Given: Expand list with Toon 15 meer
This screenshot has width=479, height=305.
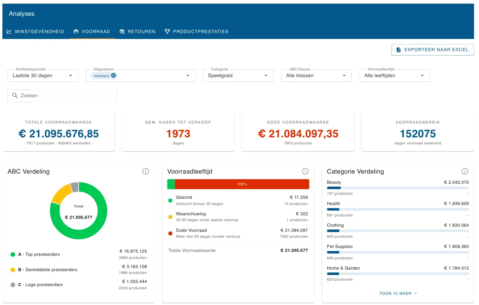Looking at the screenshot, I should pos(398,294).
